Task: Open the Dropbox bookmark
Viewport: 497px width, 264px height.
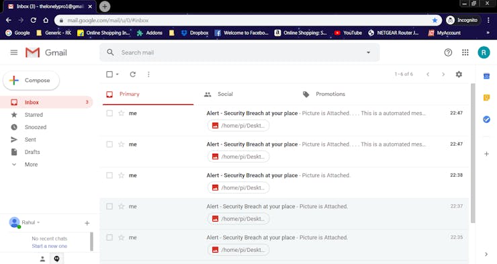Action: click(195, 33)
